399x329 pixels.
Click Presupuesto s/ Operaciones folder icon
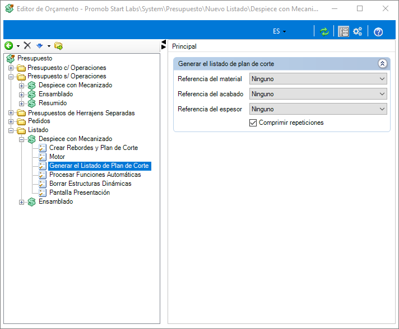21,77
